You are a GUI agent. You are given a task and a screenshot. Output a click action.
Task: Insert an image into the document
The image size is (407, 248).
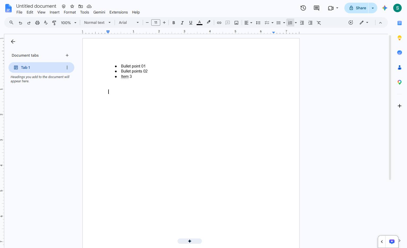236,23
